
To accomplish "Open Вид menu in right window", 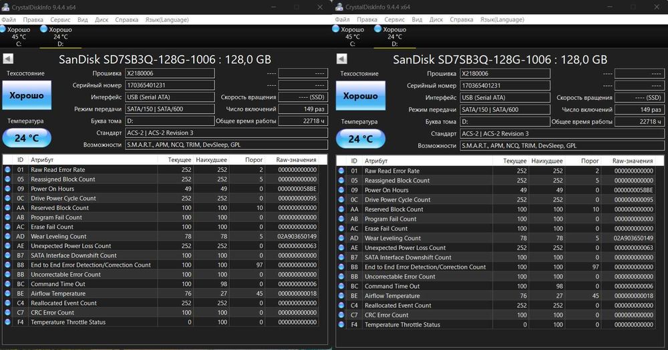I will tap(417, 19).
